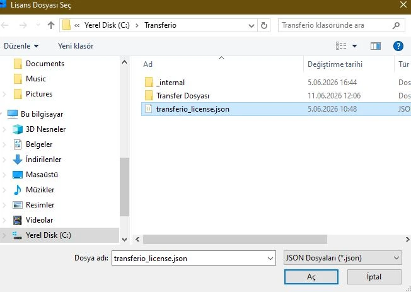Select Documents in navigation pane
This screenshot has height=292, width=411.
[x=45, y=64]
